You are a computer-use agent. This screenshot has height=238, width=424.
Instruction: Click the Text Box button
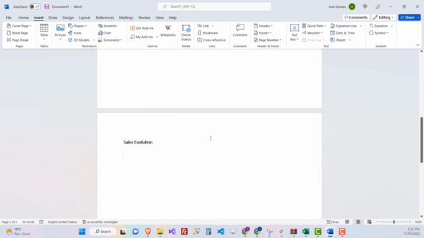click(x=294, y=32)
